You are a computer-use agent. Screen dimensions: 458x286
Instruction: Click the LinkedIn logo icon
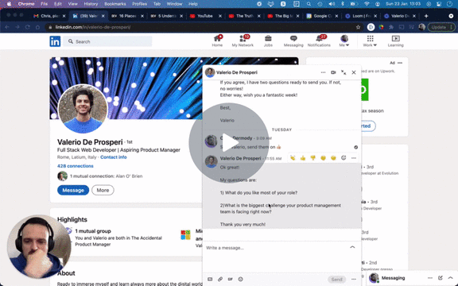pyautogui.click(x=55, y=41)
